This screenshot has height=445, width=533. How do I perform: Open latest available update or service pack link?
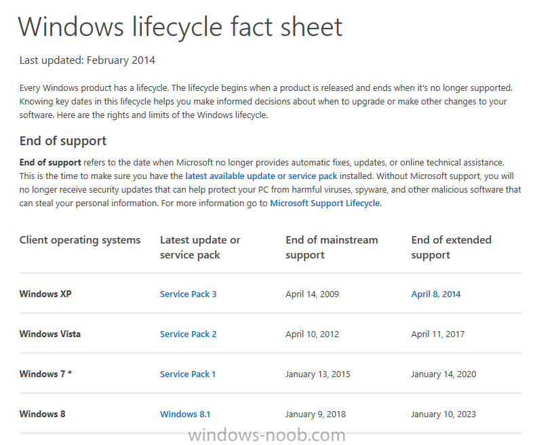pyautogui.click(x=261, y=176)
